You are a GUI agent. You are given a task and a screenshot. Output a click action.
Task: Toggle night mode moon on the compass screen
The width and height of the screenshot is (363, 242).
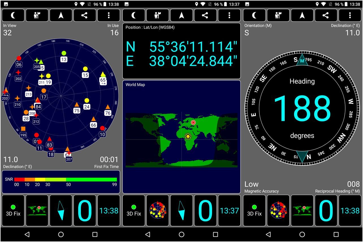pos(254,15)
